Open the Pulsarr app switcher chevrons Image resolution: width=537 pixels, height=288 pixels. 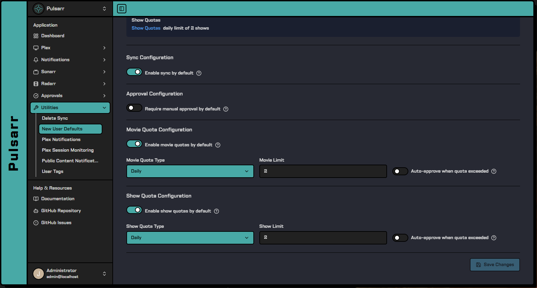(104, 9)
